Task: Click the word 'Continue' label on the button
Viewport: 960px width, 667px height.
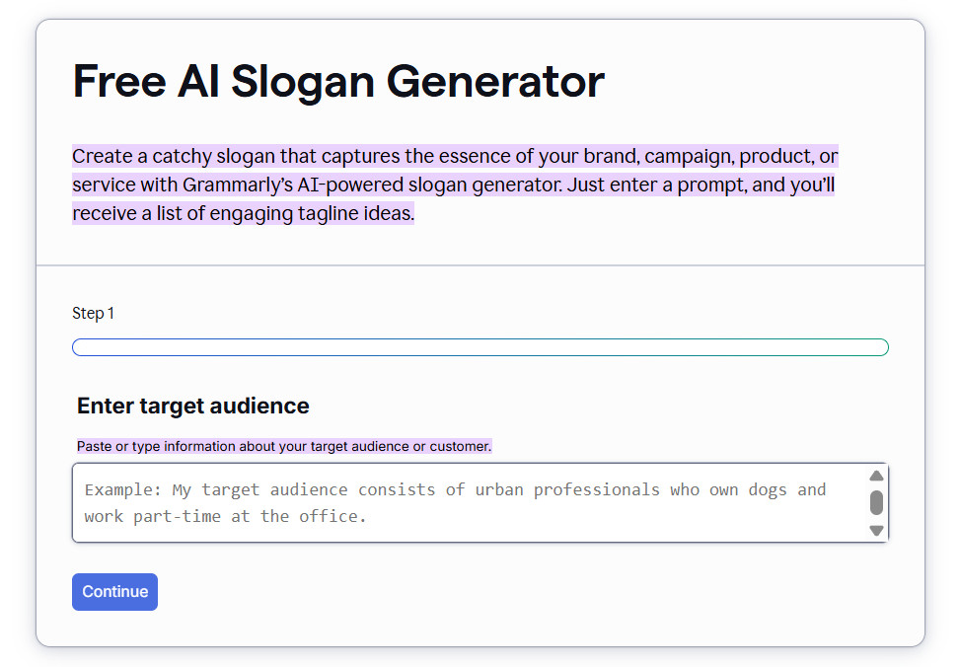Action: [x=114, y=591]
